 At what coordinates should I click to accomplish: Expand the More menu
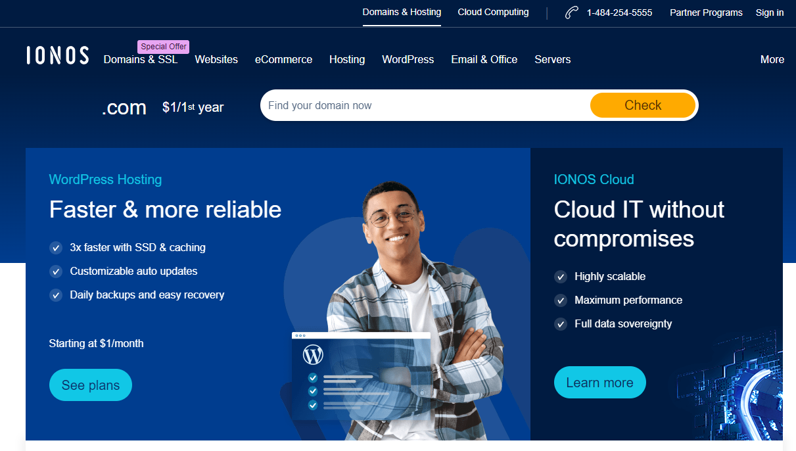772,59
